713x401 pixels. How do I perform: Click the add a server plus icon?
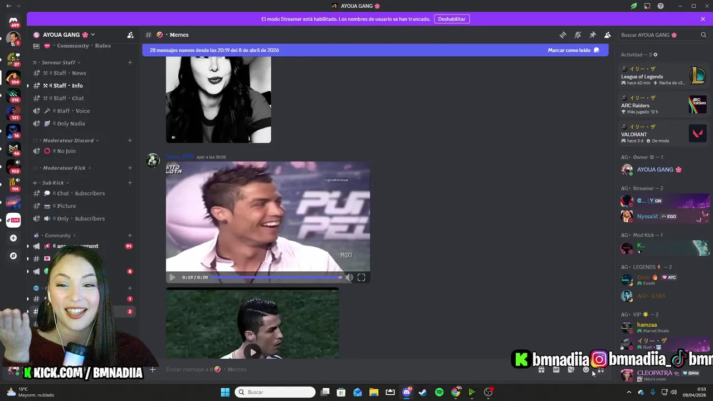tap(13, 238)
